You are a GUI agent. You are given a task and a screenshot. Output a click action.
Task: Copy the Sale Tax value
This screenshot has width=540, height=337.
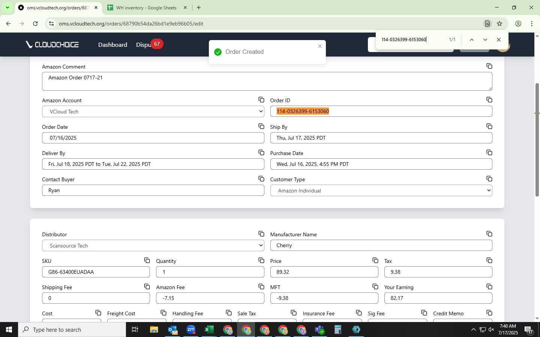pos(294,313)
